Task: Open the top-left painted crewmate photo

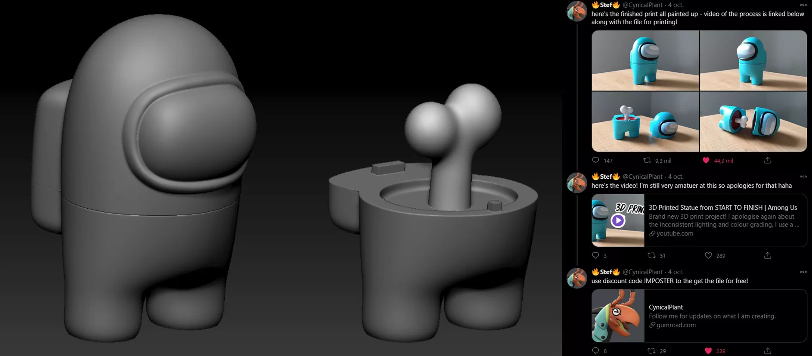Action: tap(645, 60)
